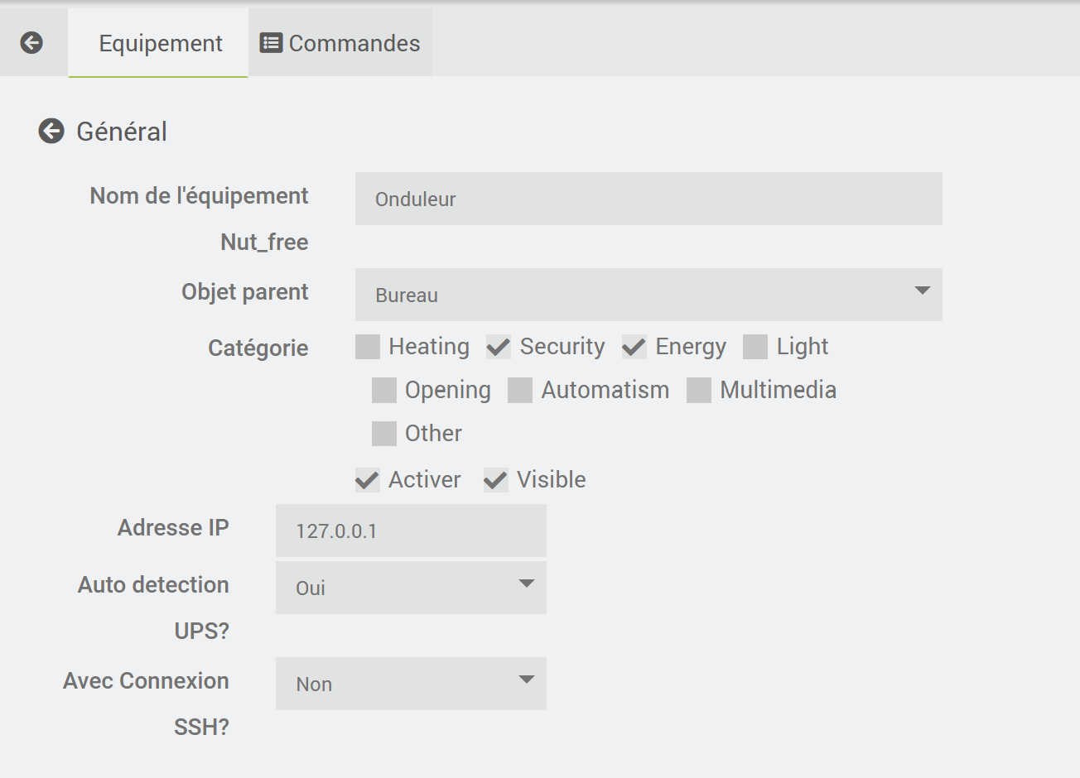Tick the Light category checkbox

pos(755,347)
